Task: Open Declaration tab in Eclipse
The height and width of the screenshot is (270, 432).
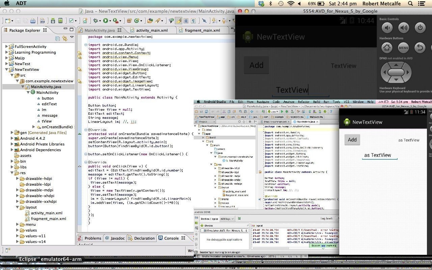Action: [x=141, y=238]
